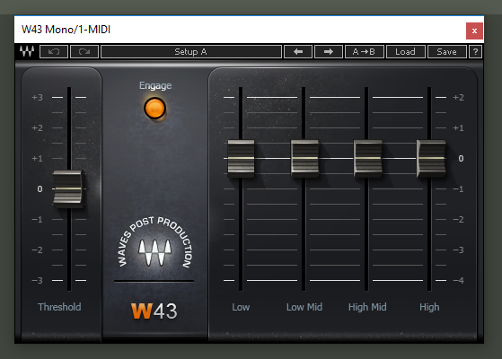502x359 pixels.
Task: Click the Low Mid band fader handle
Action: pyautogui.click(x=304, y=158)
